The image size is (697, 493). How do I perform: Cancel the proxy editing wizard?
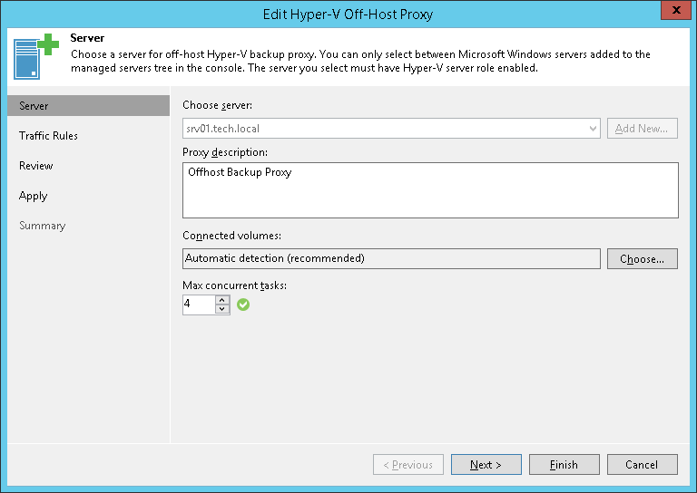(642, 465)
